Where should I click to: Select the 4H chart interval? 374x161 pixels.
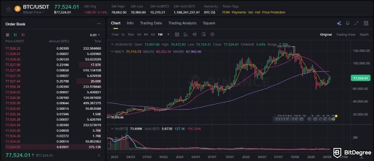[146, 34]
